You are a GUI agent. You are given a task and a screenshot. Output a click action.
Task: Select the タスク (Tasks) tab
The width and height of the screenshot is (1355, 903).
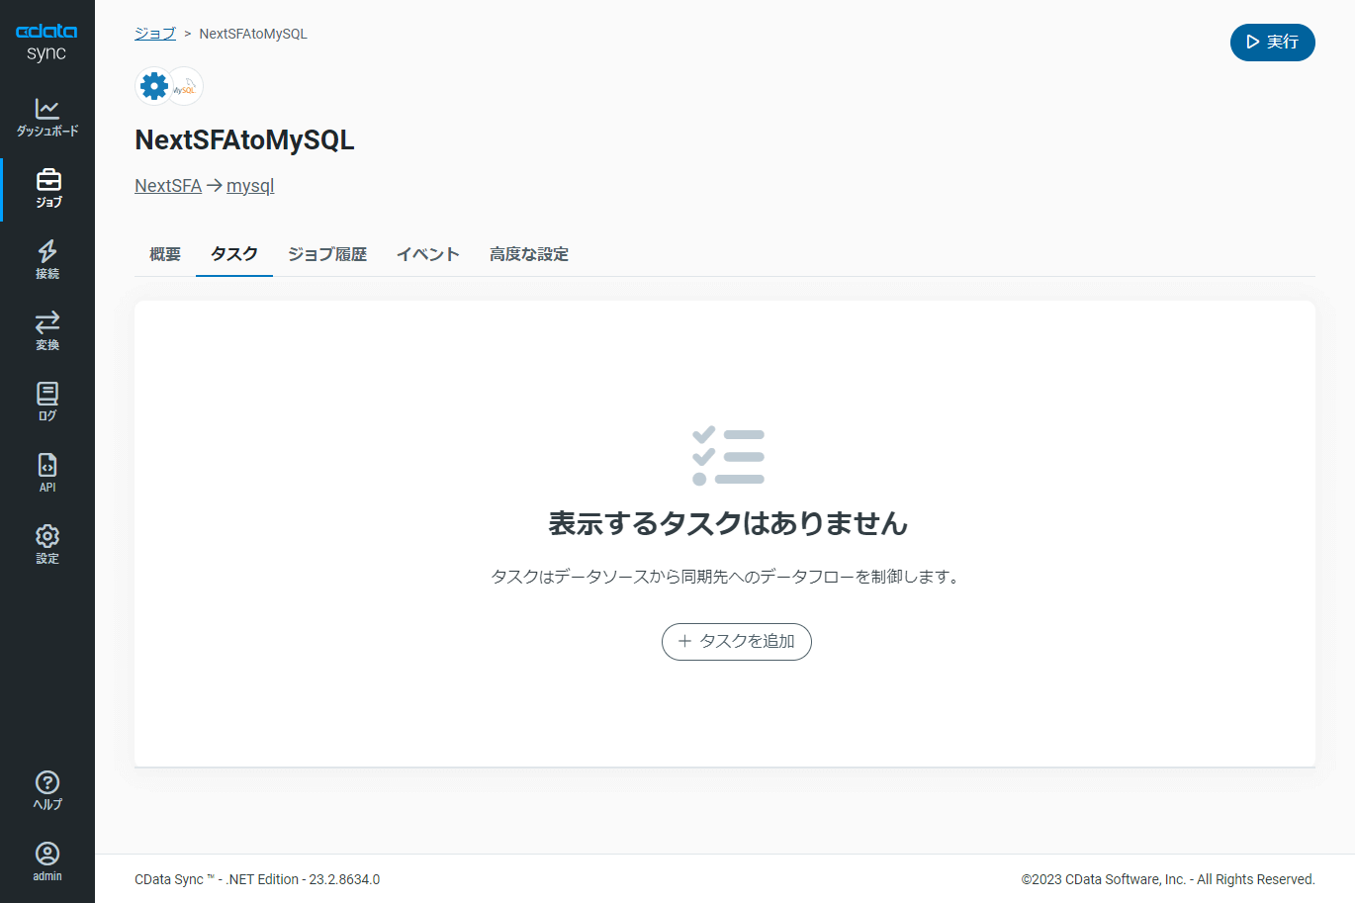point(234,254)
